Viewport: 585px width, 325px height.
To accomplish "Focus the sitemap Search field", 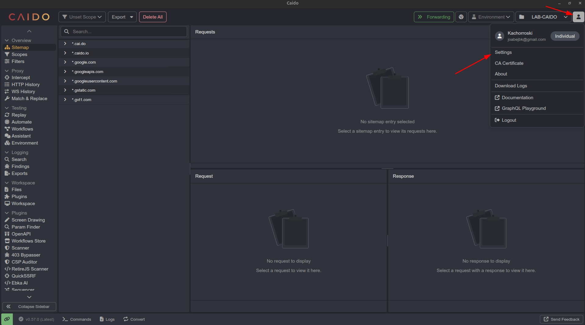I will (x=124, y=32).
